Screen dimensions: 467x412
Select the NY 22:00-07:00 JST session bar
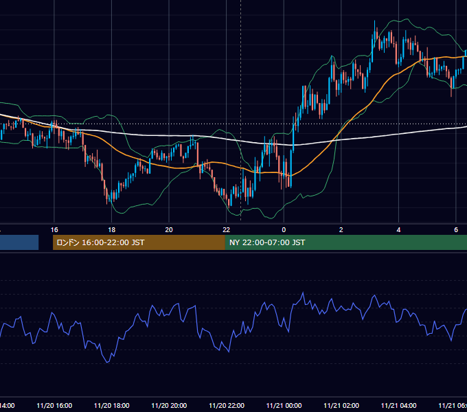coord(345,242)
